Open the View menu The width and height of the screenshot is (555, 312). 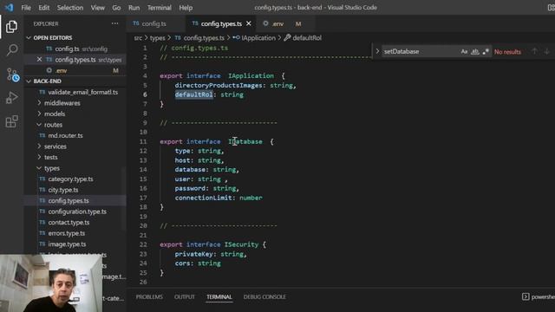98,8
